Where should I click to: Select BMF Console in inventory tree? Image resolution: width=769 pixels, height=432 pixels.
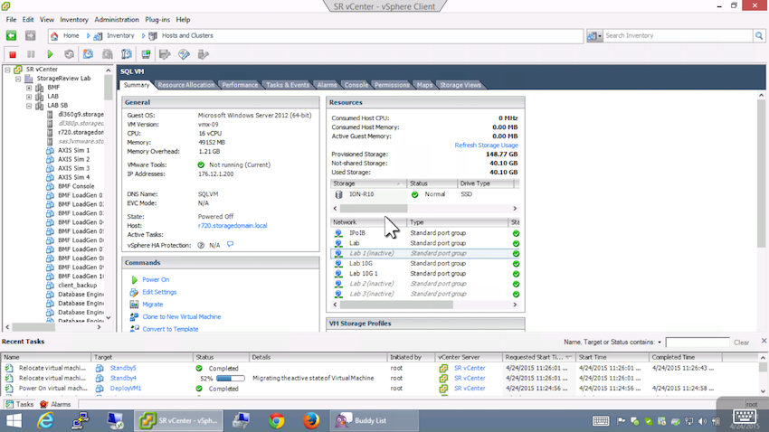tap(76, 186)
